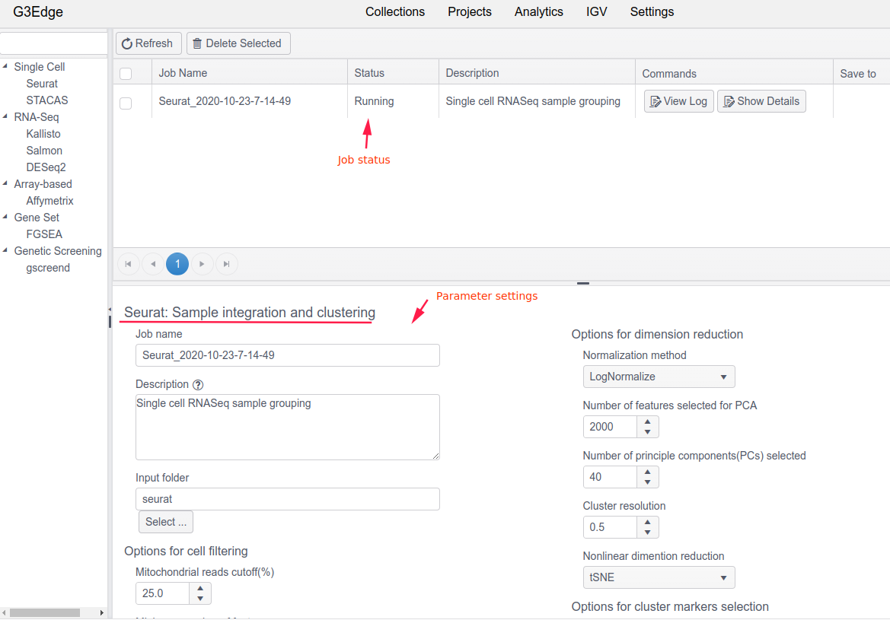Click page 1 pagination button
Image resolution: width=890 pixels, height=620 pixels.
(x=177, y=264)
